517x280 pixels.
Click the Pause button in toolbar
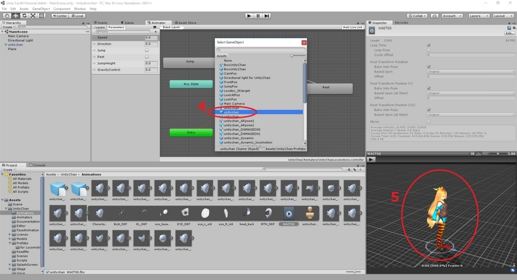pos(258,16)
